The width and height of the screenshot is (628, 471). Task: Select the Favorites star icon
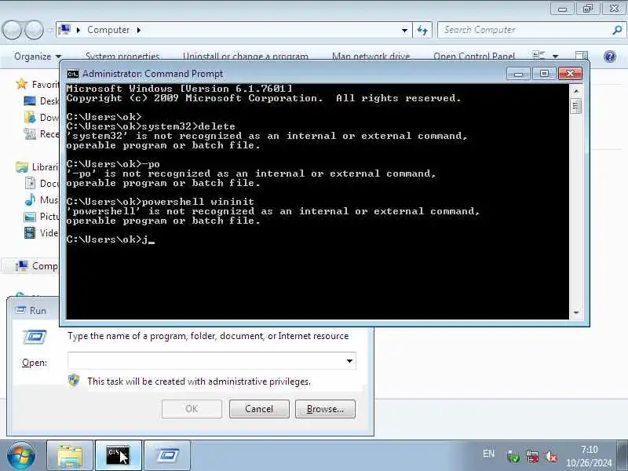tap(22, 84)
